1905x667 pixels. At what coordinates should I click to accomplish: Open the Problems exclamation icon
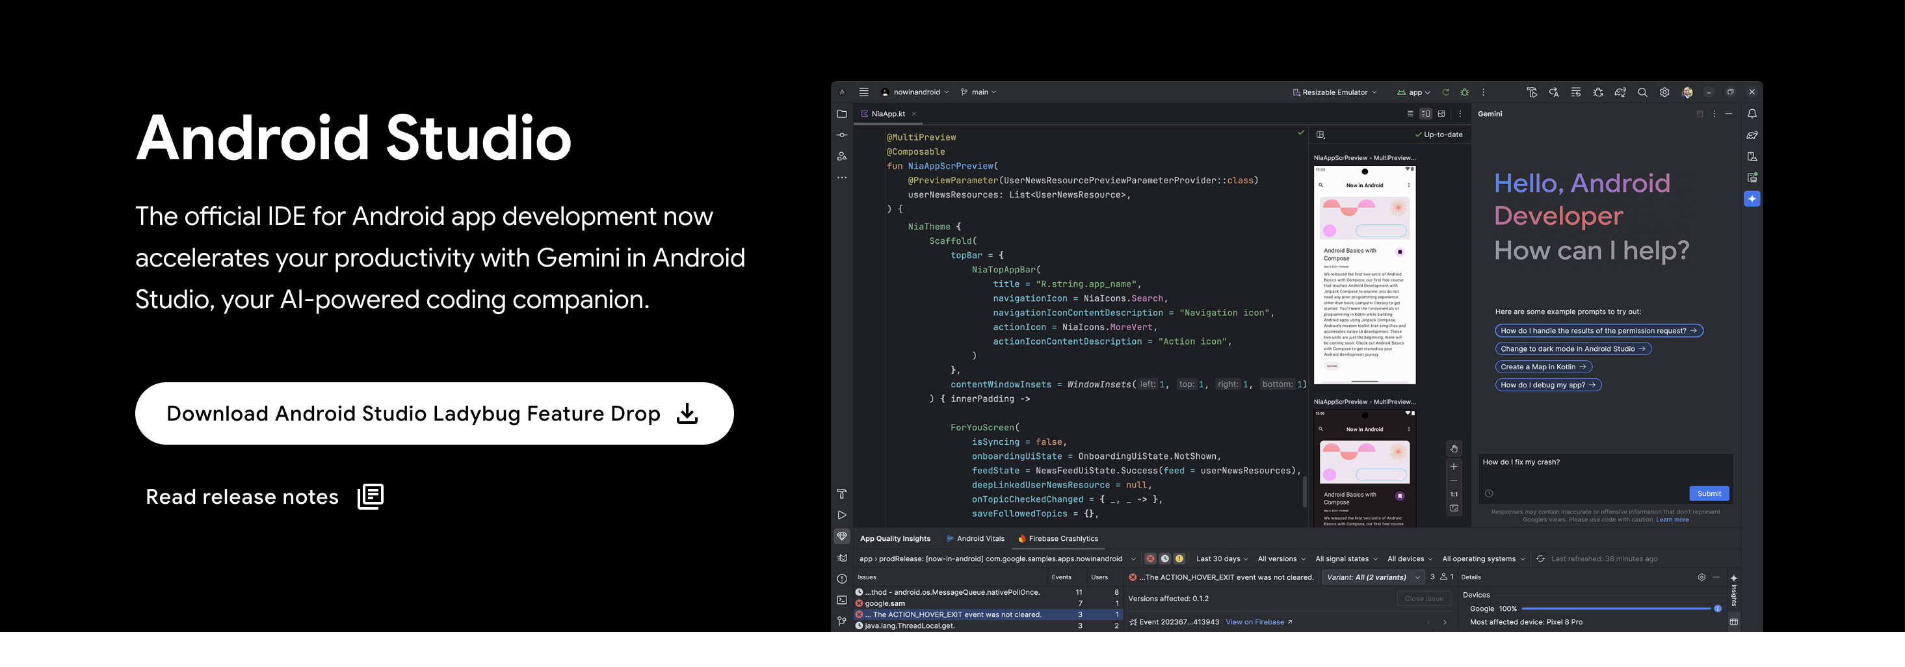point(841,579)
